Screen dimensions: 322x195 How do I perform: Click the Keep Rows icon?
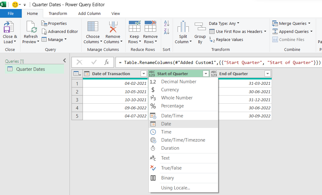click(134, 26)
